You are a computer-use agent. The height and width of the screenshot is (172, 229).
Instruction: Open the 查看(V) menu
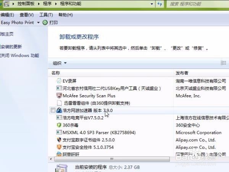point(27,15)
